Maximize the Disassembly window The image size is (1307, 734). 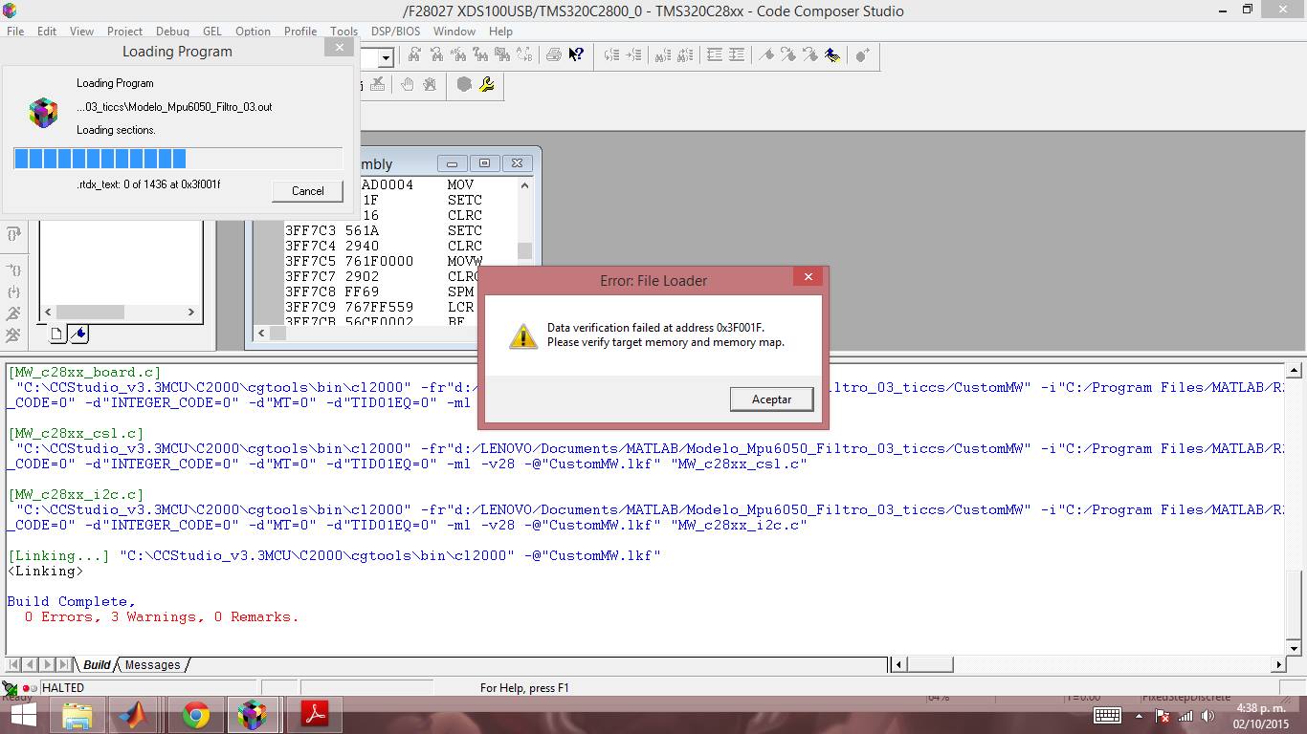484,163
